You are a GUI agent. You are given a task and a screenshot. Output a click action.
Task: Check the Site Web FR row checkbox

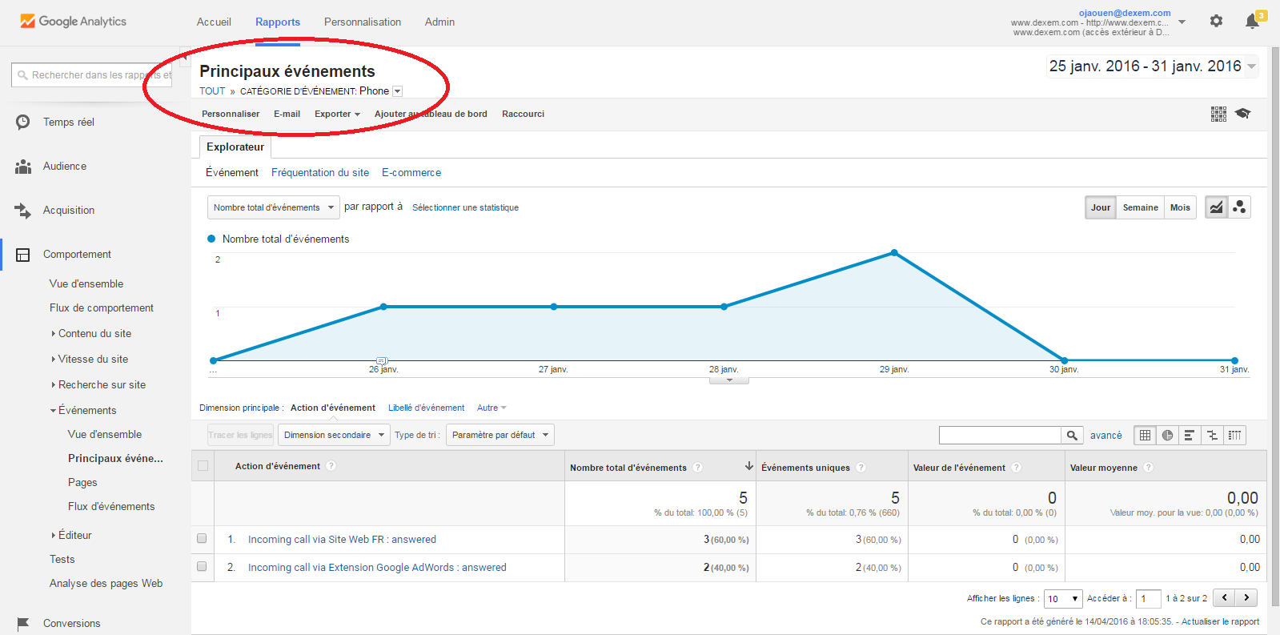202,539
